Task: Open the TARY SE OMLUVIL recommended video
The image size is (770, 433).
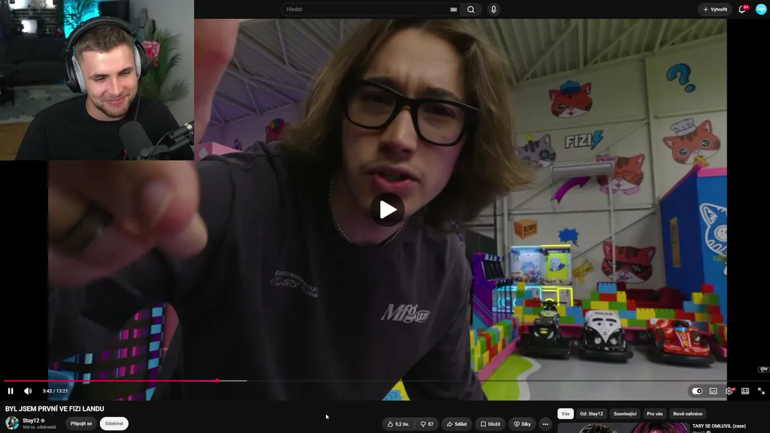Action: pyautogui.click(x=719, y=426)
